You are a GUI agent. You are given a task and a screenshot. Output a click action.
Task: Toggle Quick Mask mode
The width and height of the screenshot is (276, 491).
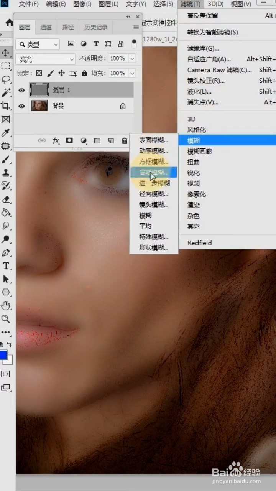pyautogui.click(x=5, y=374)
